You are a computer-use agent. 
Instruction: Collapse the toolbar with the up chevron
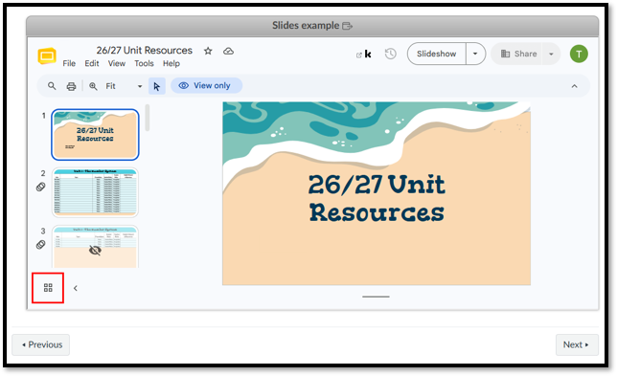pyautogui.click(x=575, y=86)
